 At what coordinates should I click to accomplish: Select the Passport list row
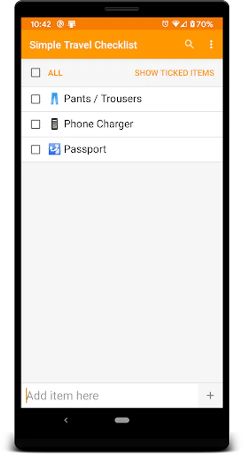pos(122,149)
